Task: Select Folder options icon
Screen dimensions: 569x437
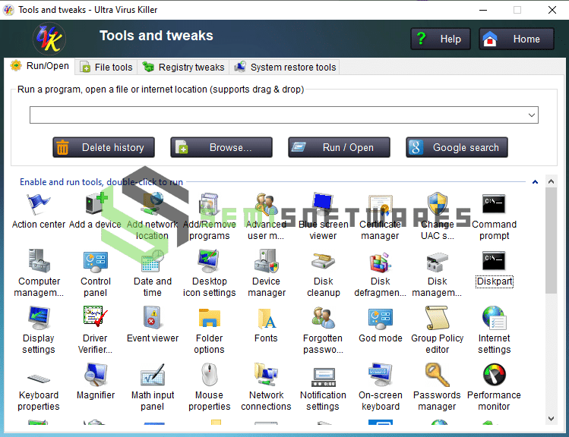Action: (x=210, y=318)
